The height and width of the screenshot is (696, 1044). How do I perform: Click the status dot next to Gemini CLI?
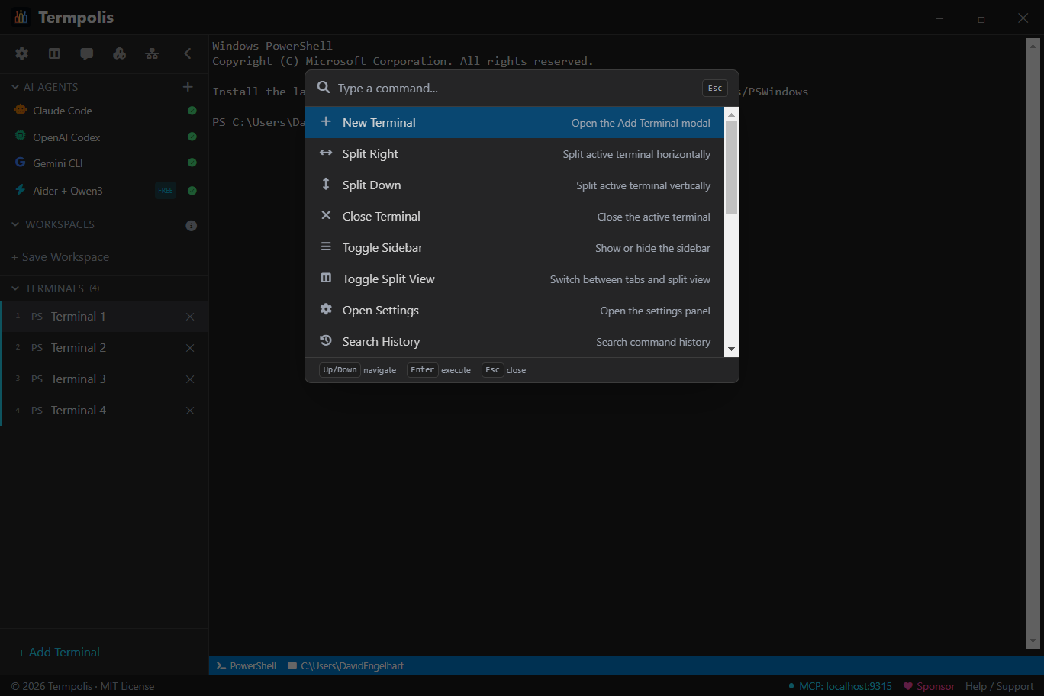(192, 163)
